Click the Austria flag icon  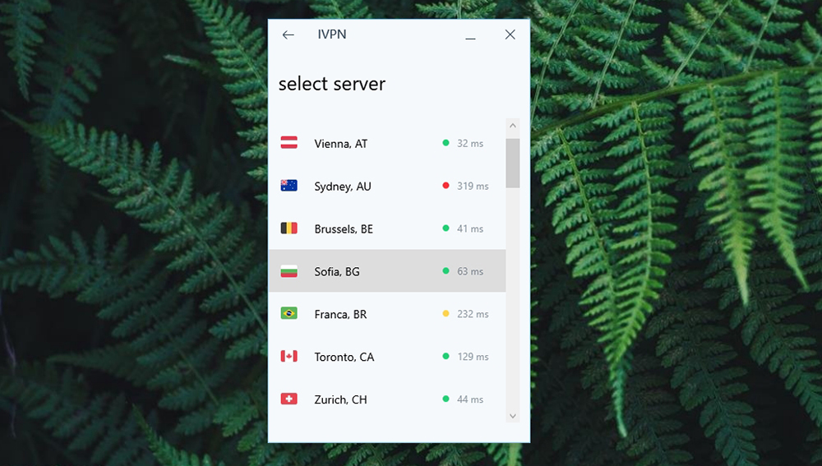click(x=289, y=142)
